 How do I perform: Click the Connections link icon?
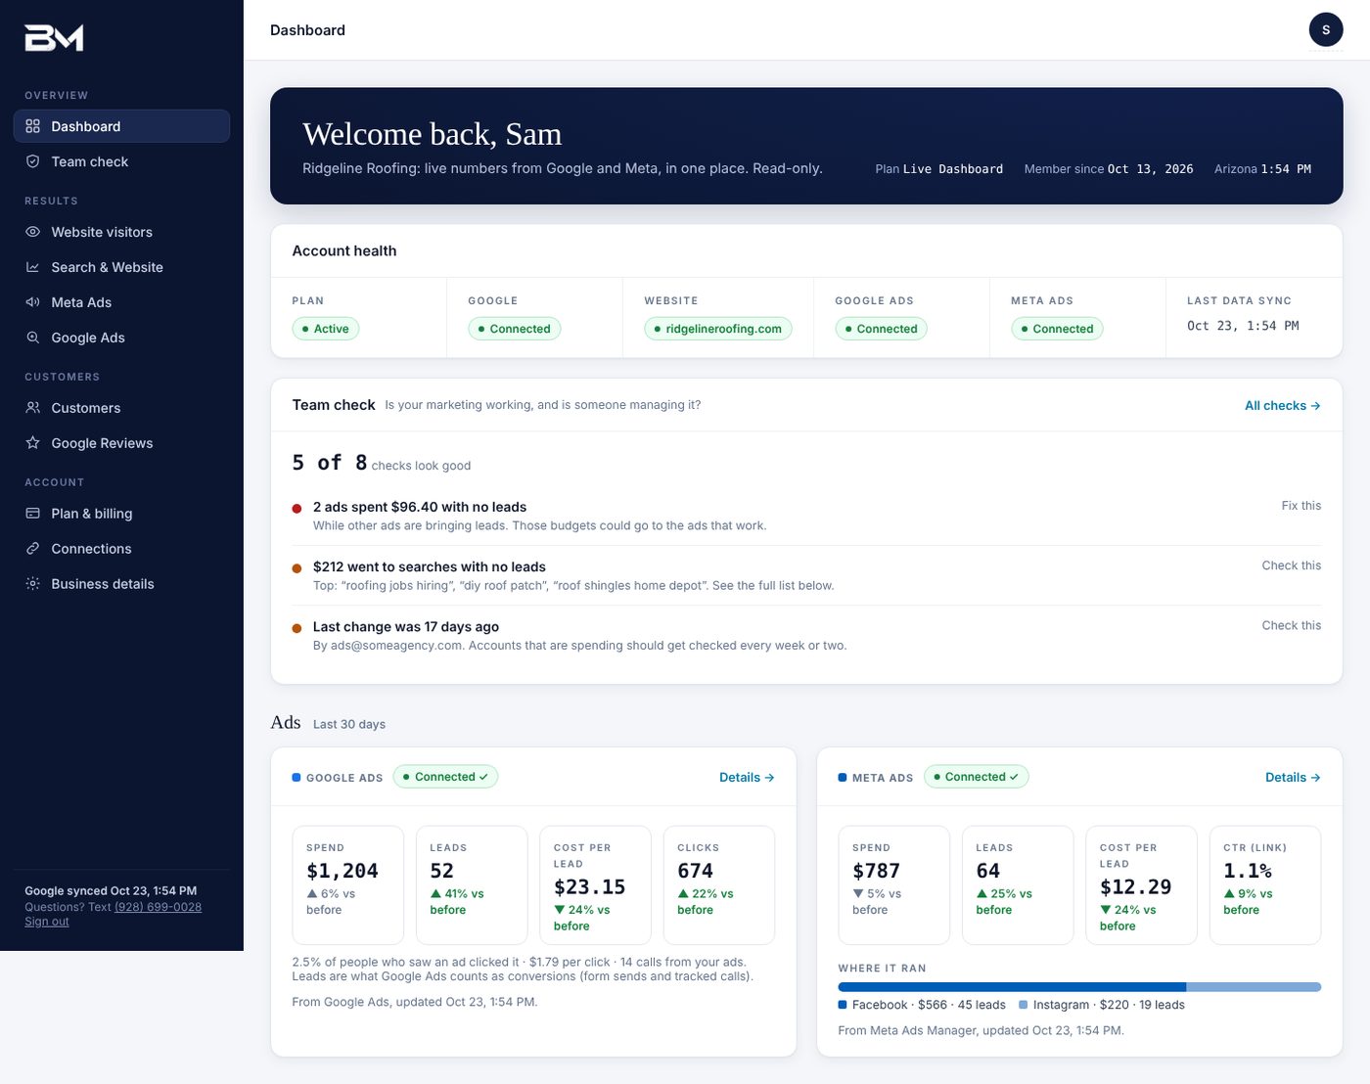click(x=32, y=549)
